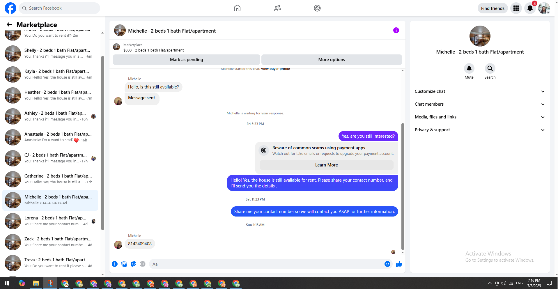The image size is (558, 289).
Task: Open Kayla conversation
Action: 50,75
